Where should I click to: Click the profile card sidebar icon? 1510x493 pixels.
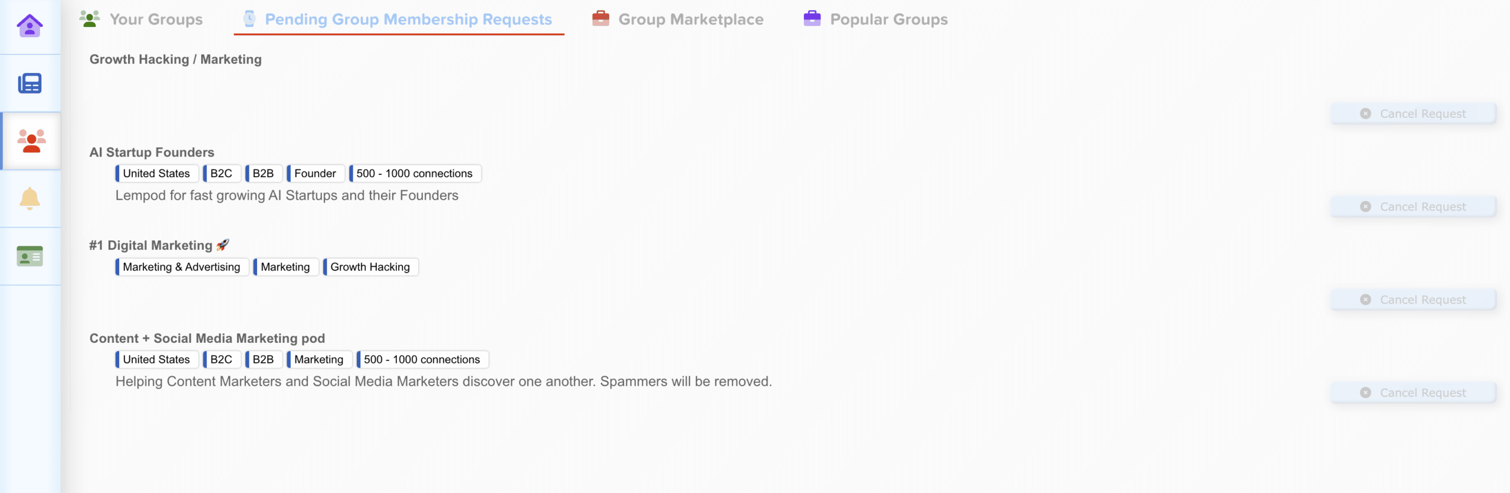[29, 256]
